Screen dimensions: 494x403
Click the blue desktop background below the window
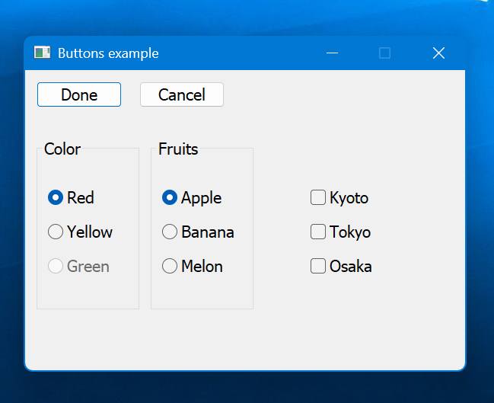click(x=247, y=388)
